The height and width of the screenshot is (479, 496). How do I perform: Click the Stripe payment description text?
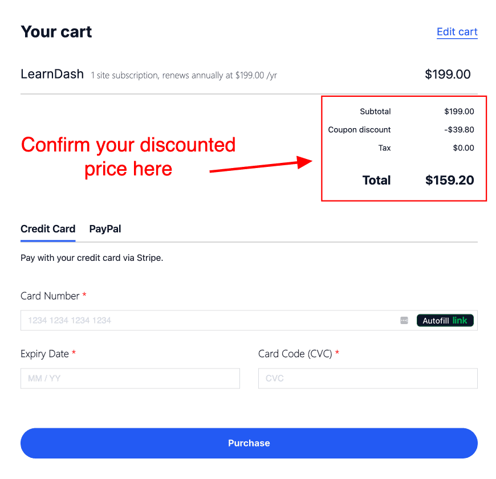click(x=92, y=257)
